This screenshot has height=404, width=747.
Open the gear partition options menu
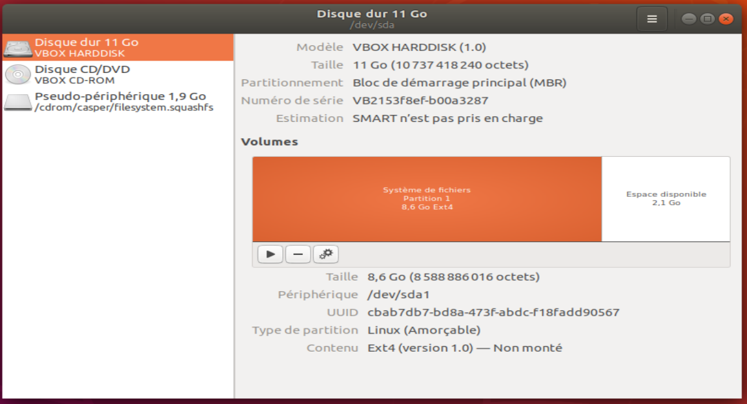[x=326, y=254]
